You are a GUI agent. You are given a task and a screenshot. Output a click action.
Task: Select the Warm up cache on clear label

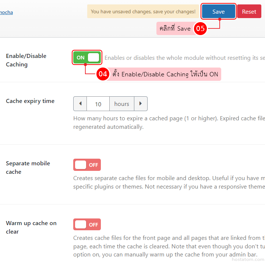pos(31,227)
